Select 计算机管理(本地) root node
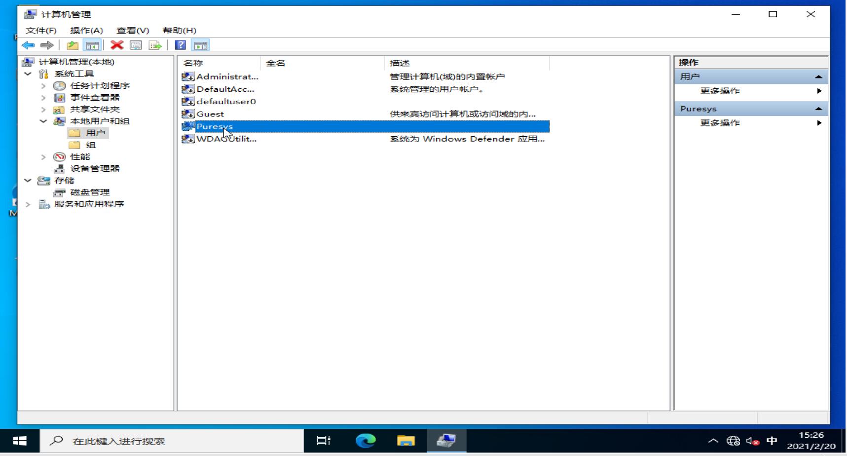Image resolution: width=847 pixels, height=456 pixels. pos(76,62)
